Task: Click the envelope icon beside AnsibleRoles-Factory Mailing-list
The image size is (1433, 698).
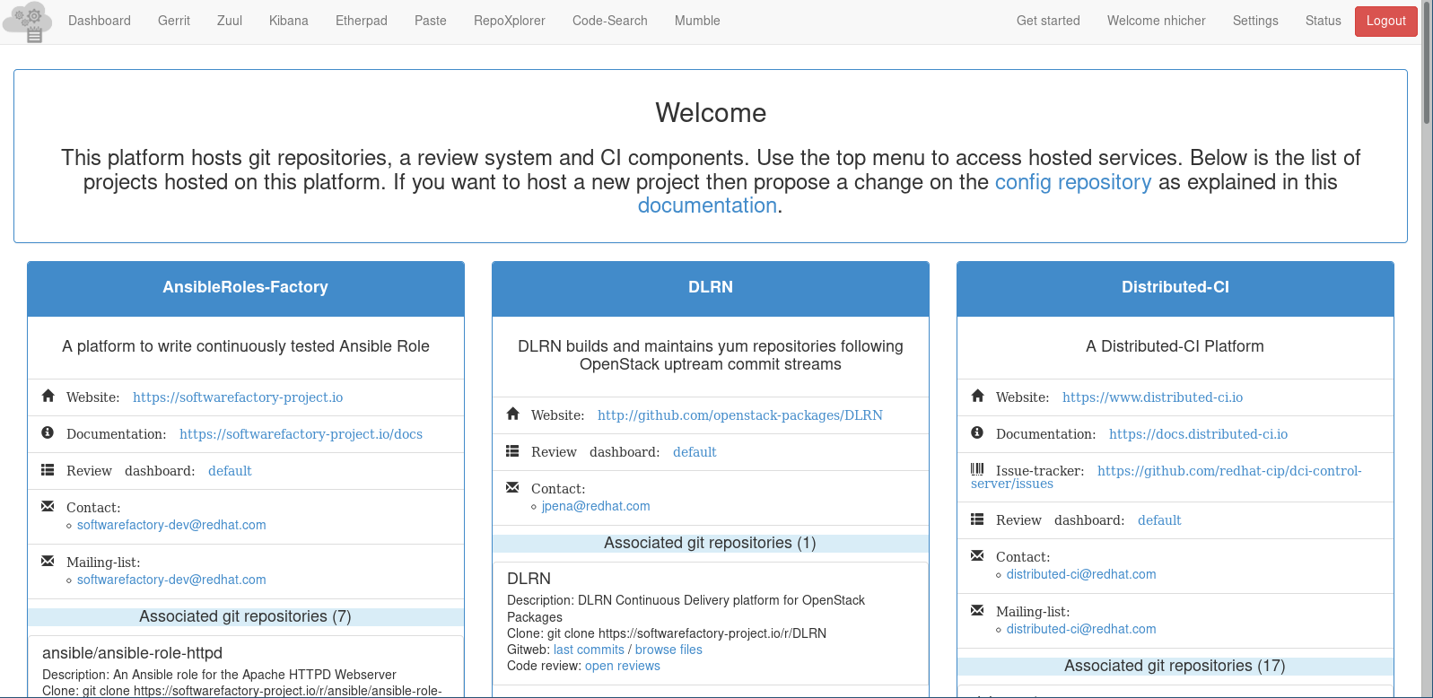Action: (x=48, y=561)
